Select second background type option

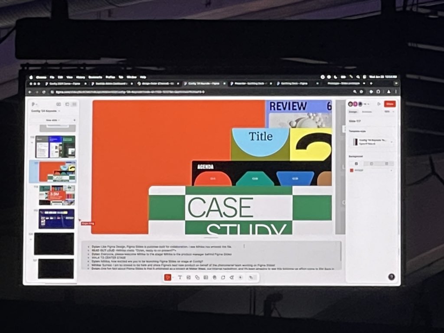pyautogui.click(x=372, y=163)
